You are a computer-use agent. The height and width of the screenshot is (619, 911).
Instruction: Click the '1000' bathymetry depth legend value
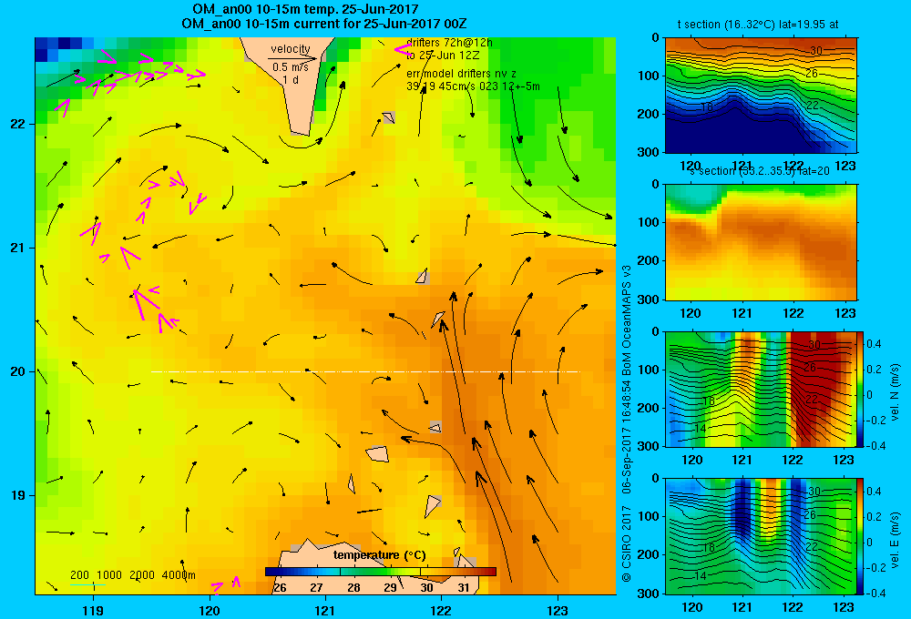pos(109,575)
